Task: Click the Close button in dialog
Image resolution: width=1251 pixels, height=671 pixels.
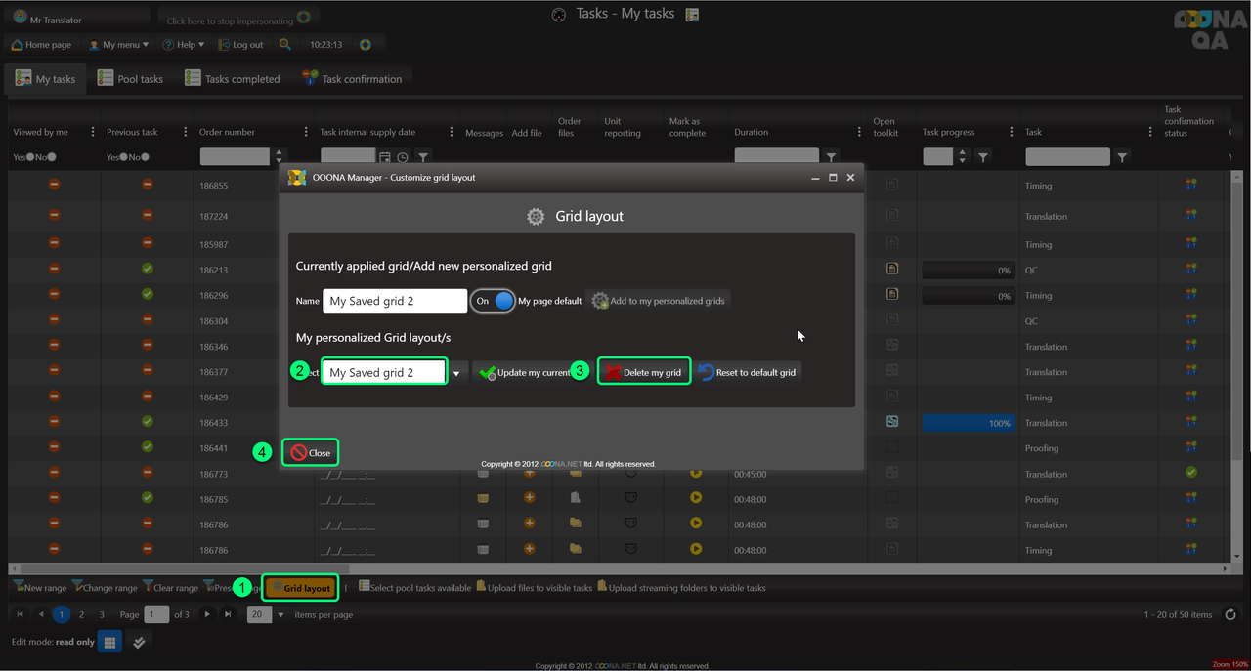Action: pos(311,453)
